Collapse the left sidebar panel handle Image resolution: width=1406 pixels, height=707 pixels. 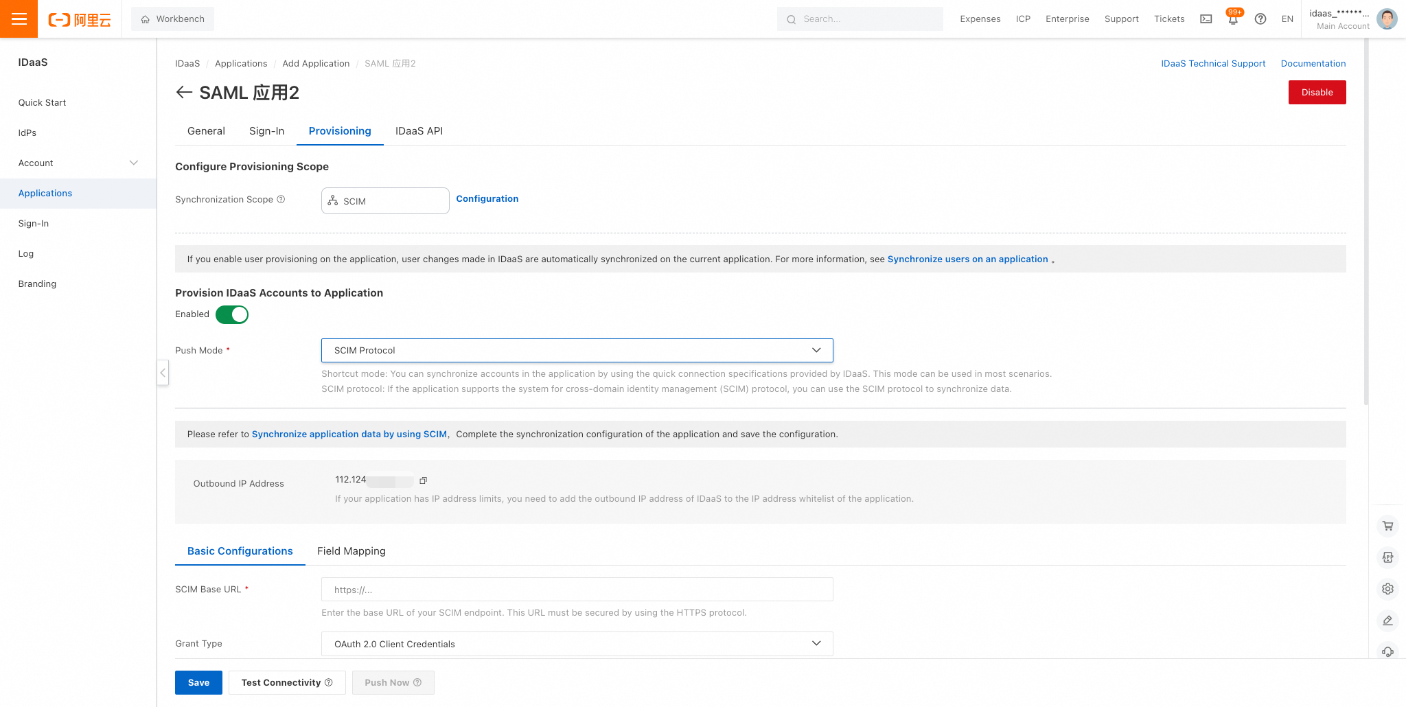(163, 373)
